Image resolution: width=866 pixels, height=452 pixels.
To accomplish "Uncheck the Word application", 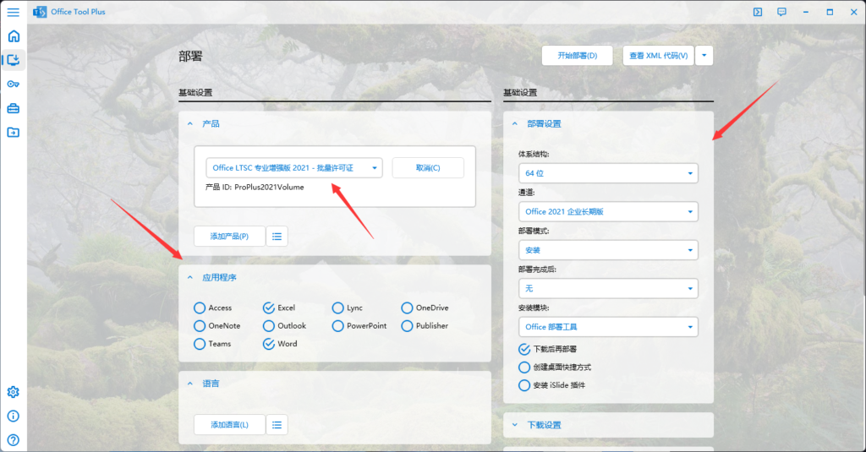I will coord(280,344).
